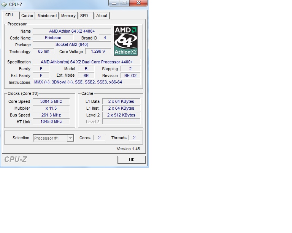Click the Revision value BH-G2

tap(130, 76)
